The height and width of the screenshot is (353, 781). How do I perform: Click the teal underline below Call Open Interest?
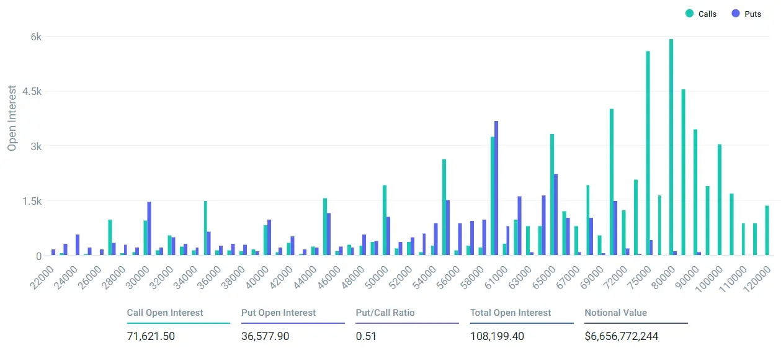pos(178,323)
